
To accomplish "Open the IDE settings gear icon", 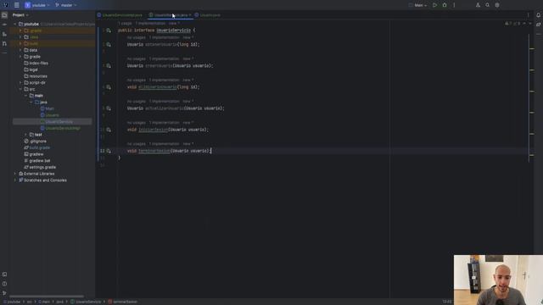I will pyautogui.click(x=497, y=5).
